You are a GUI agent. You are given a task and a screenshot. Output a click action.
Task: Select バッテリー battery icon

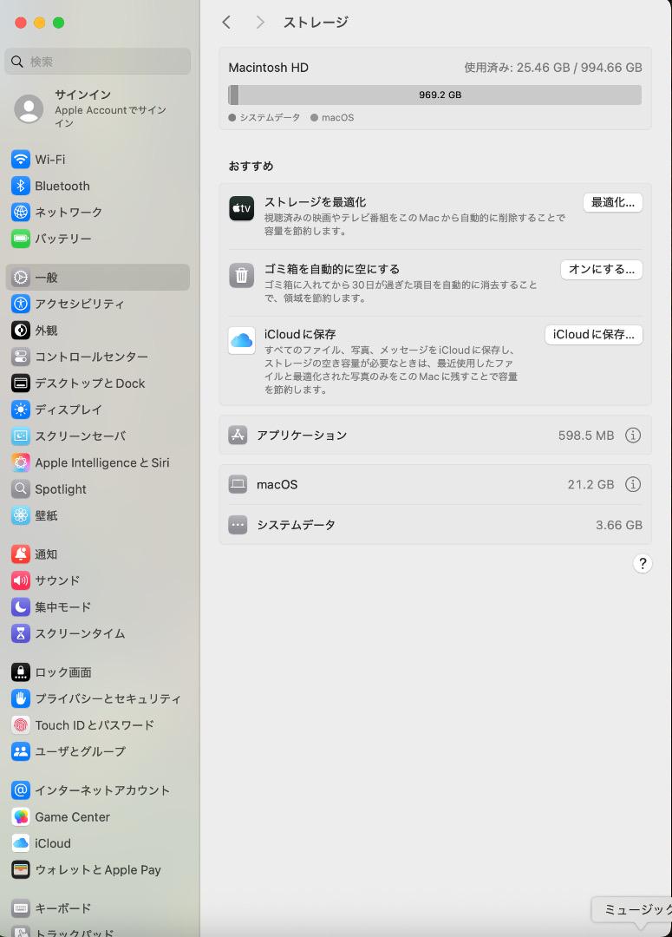(x=20, y=239)
